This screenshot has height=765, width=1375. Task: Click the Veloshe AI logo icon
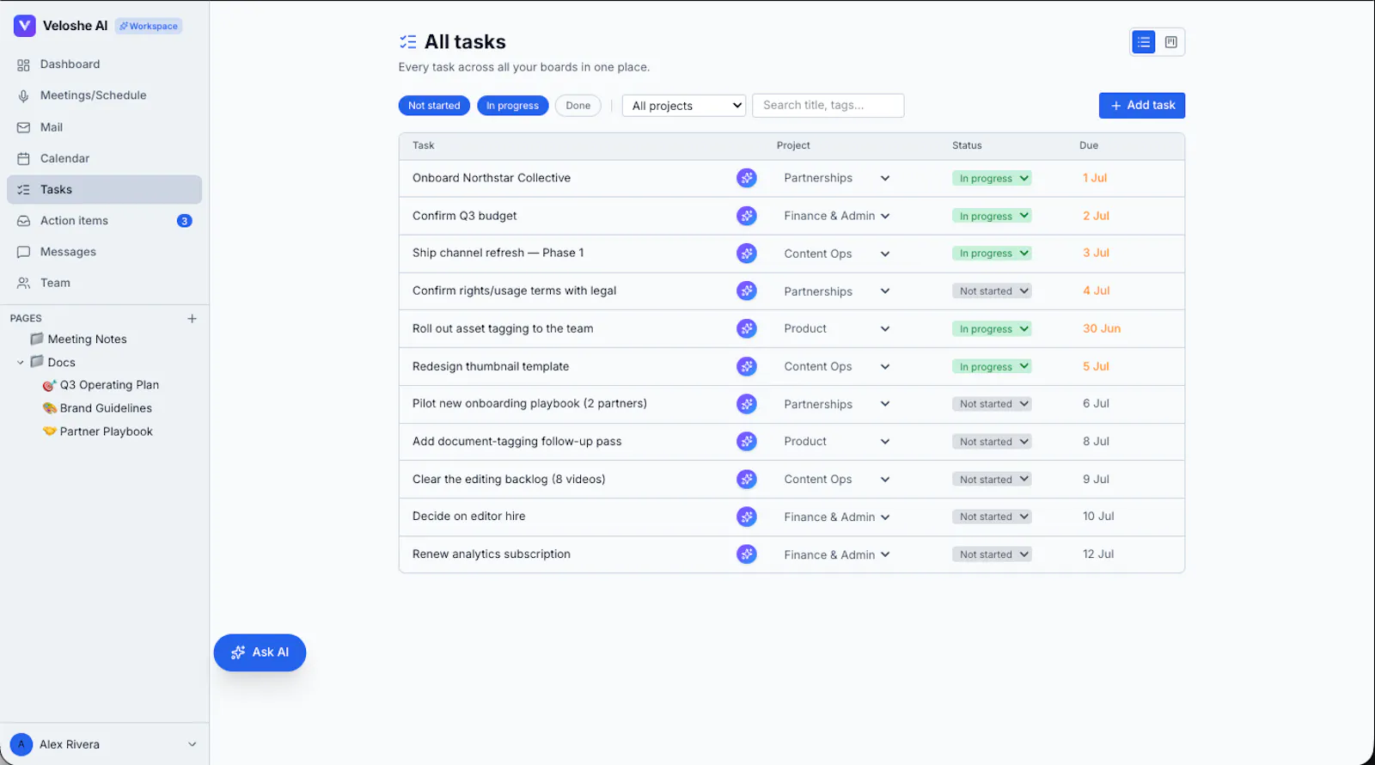click(x=25, y=26)
